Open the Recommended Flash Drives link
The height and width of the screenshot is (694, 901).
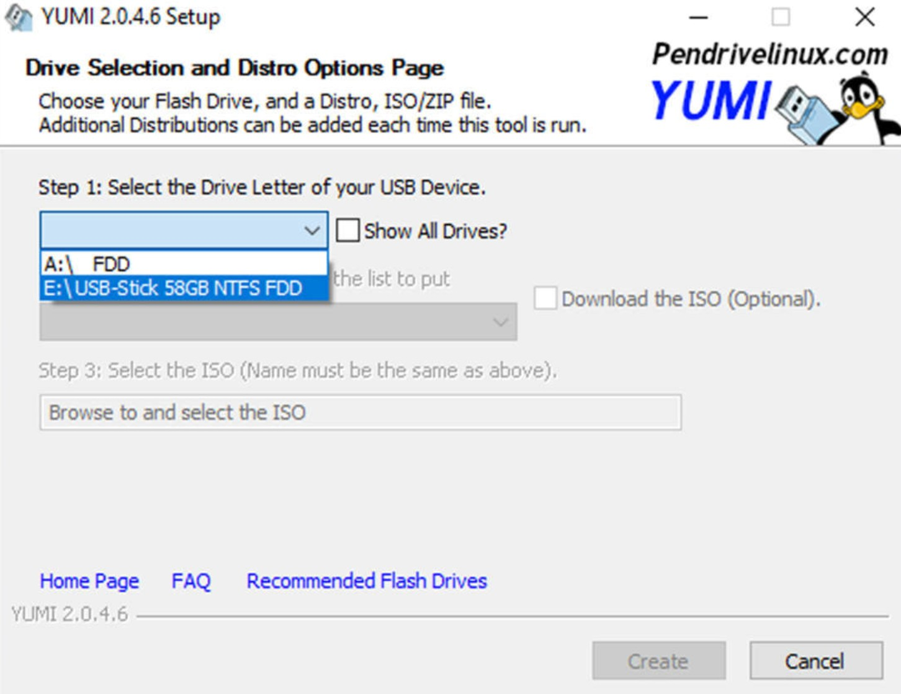pos(367,581)
